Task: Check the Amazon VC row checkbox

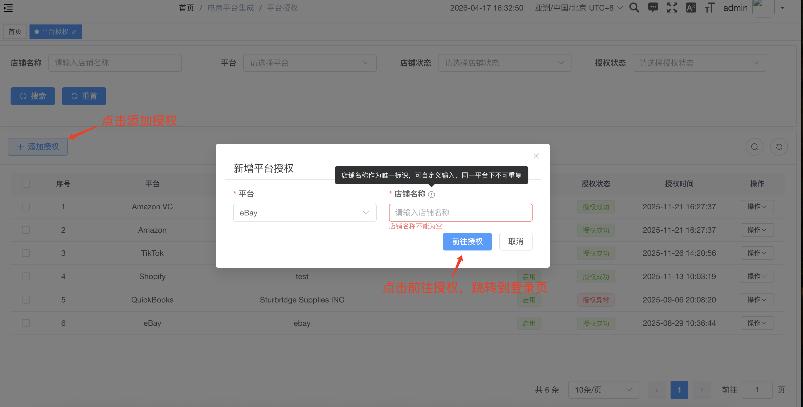Action: [x=26, y=207]
